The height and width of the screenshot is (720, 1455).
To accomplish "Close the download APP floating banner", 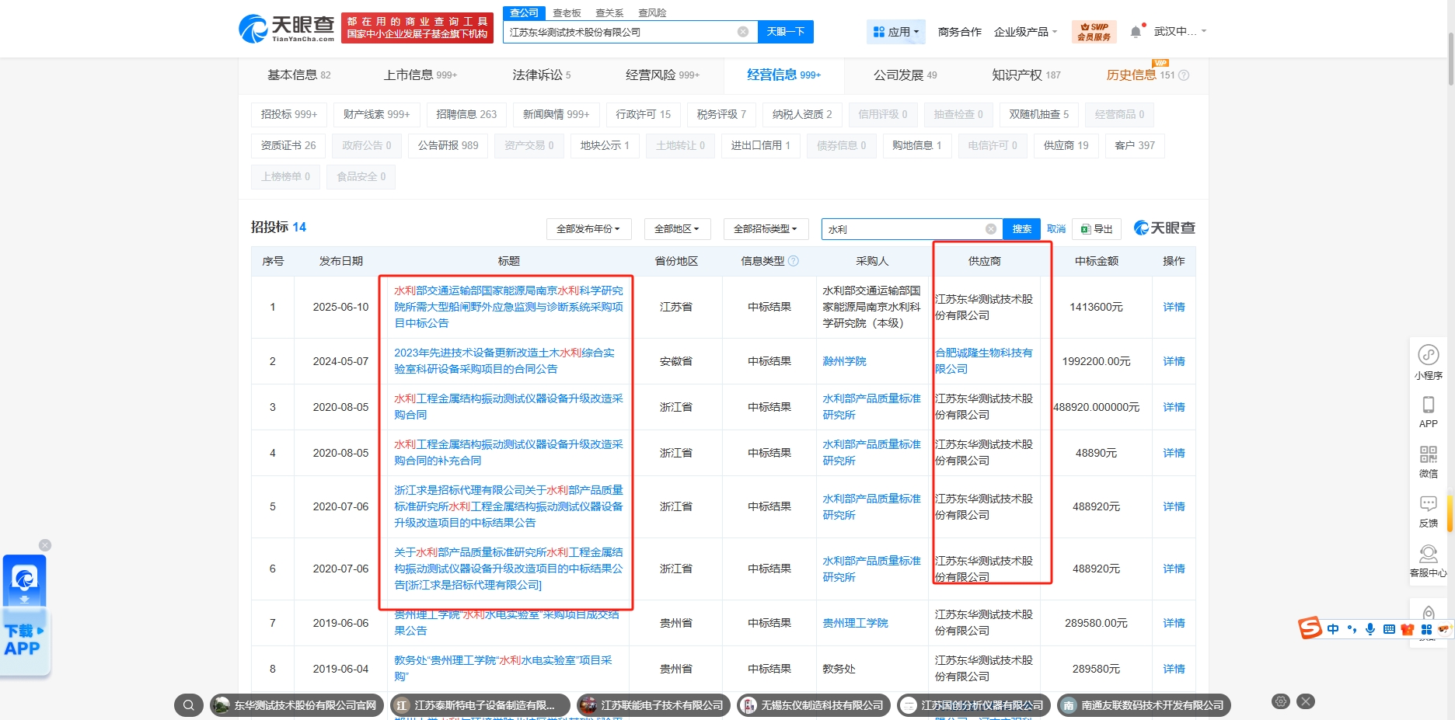I will tap(45, 545).
